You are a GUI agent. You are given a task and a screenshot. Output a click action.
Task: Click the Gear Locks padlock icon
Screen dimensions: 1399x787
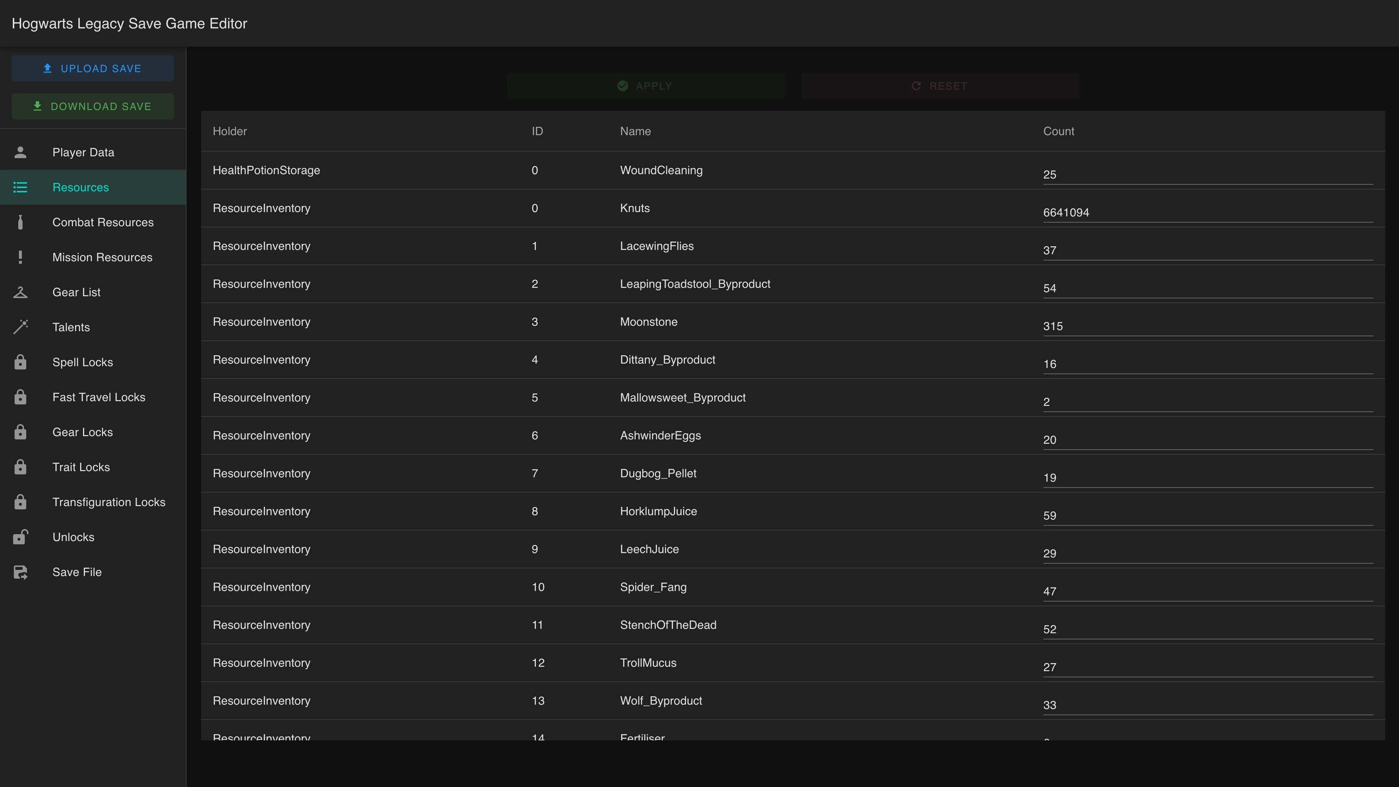click(20, 432)
